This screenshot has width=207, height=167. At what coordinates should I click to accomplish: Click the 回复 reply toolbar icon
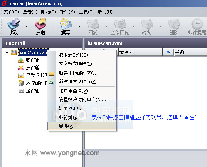(93, 24)
